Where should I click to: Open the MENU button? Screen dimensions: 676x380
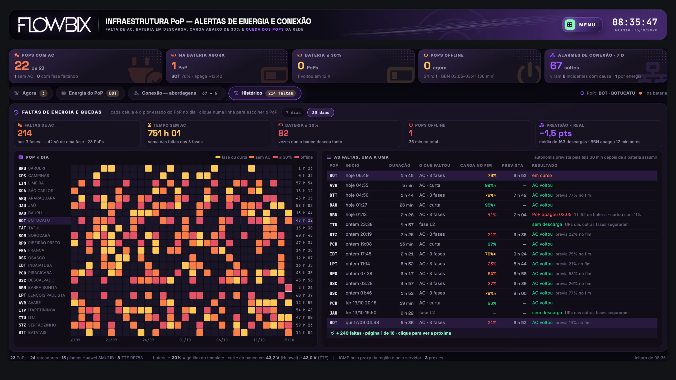(582, 25)
